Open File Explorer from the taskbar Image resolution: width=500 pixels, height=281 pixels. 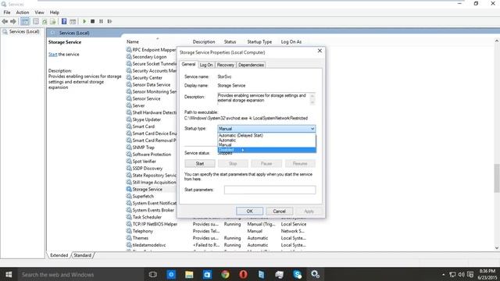coord(189,274)
